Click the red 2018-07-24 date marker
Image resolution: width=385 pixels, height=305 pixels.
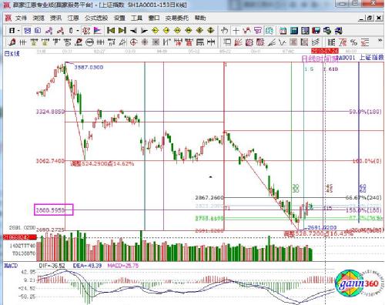pos(325,51)
